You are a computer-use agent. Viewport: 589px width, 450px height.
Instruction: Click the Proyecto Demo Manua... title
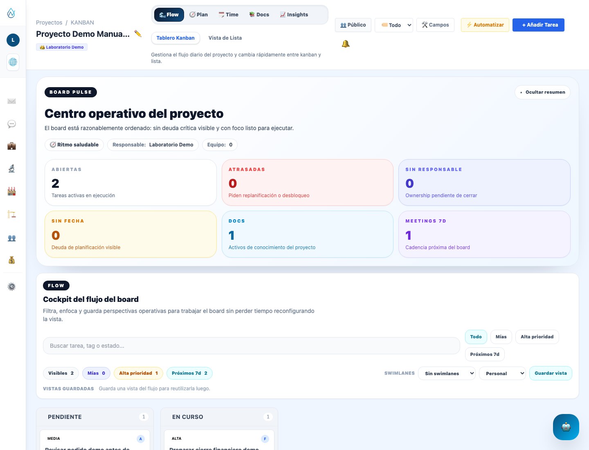[83, 34]
